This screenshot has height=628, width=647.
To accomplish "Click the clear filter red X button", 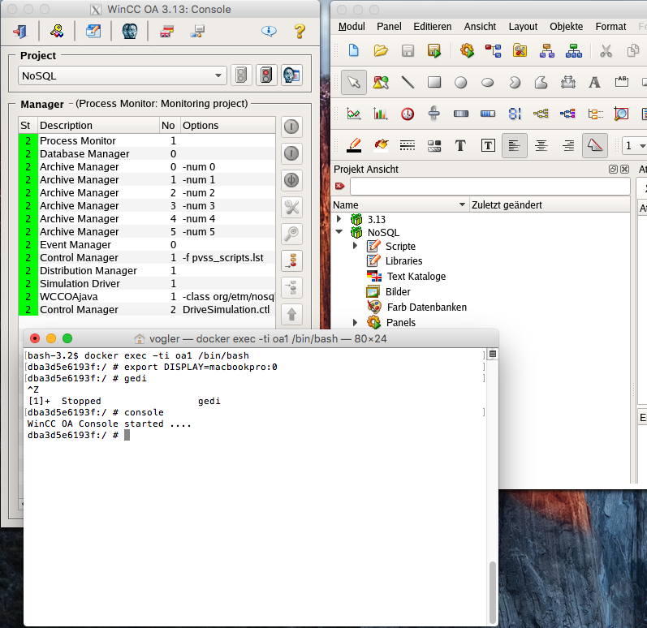I will coord(339,186).
